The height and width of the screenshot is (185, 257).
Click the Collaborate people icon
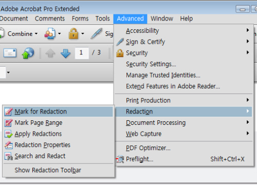[50, 33]
